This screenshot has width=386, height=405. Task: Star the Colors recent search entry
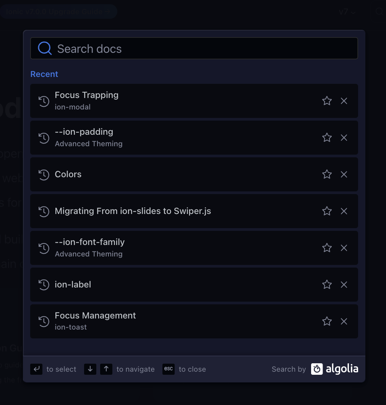click(327, 174)
